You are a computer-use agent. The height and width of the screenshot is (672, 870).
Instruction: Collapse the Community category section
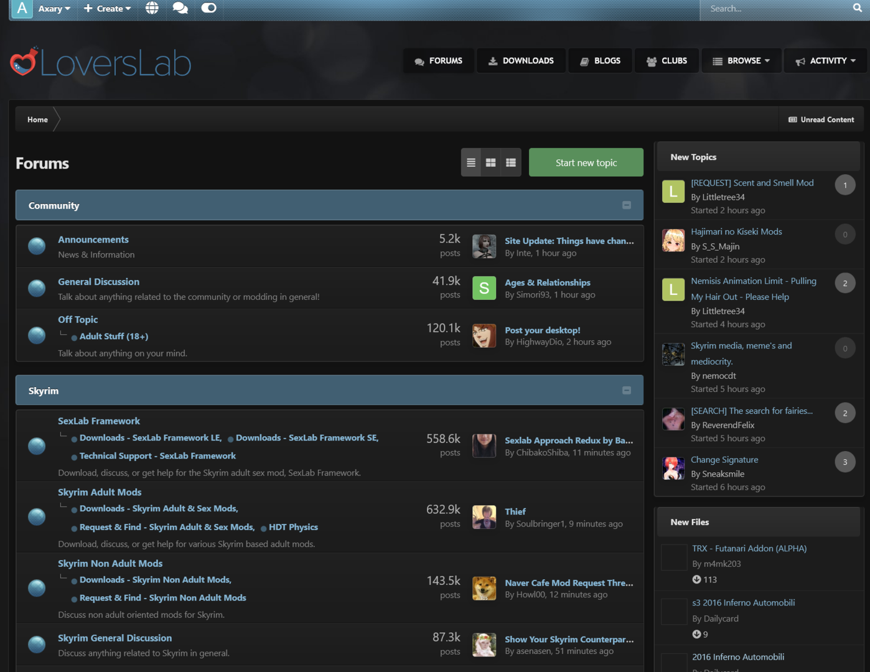pos(627,205)
